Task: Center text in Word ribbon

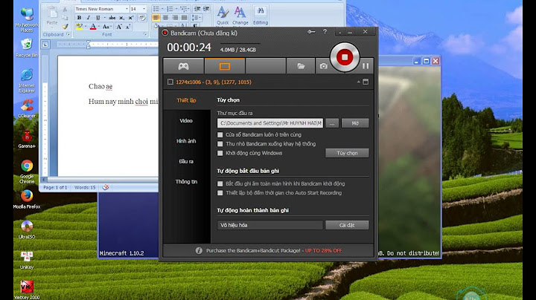Action: pyautogui.click(x=165, y=18)
